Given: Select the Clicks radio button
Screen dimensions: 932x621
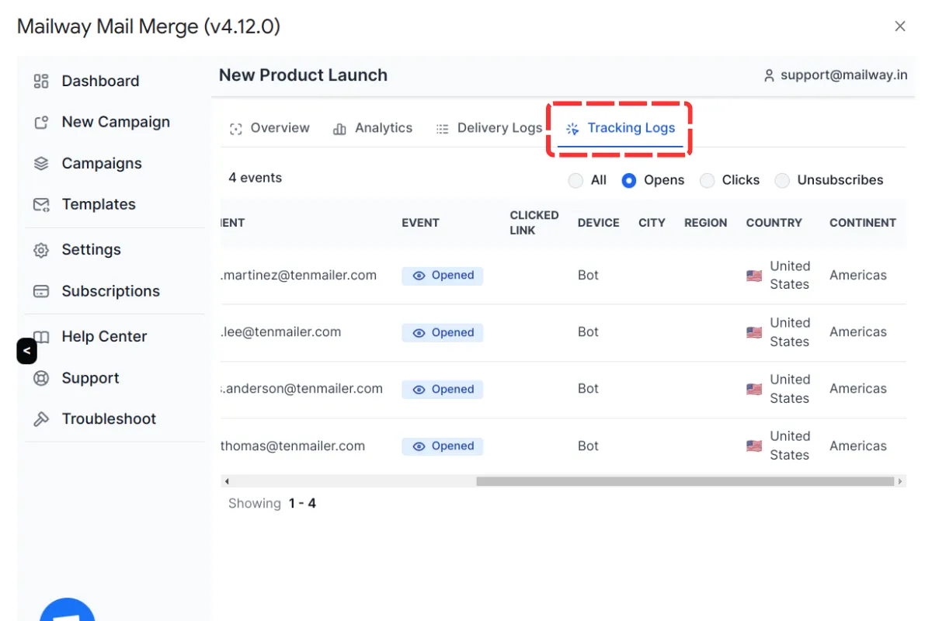Looking at the screenshot, I should [x=707, y=181].
